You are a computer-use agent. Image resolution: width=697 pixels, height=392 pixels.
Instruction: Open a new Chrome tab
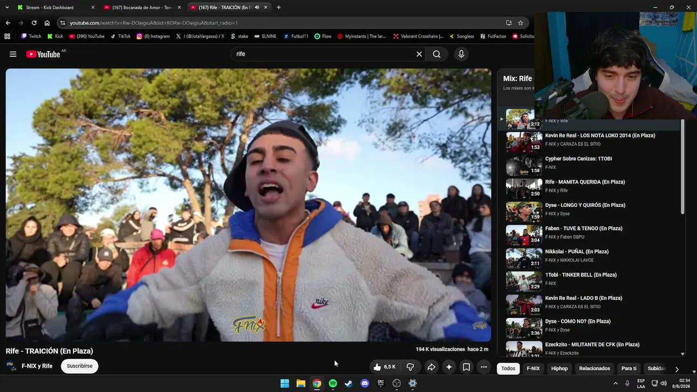pyautogui.click(x=278, y=7)
